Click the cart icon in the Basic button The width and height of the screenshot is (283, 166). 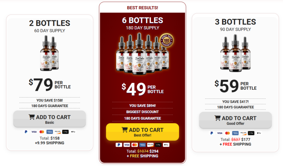(32, 117)
